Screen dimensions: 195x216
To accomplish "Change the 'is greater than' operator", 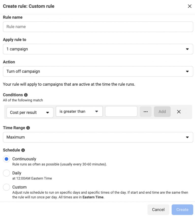I will point(79,111).
